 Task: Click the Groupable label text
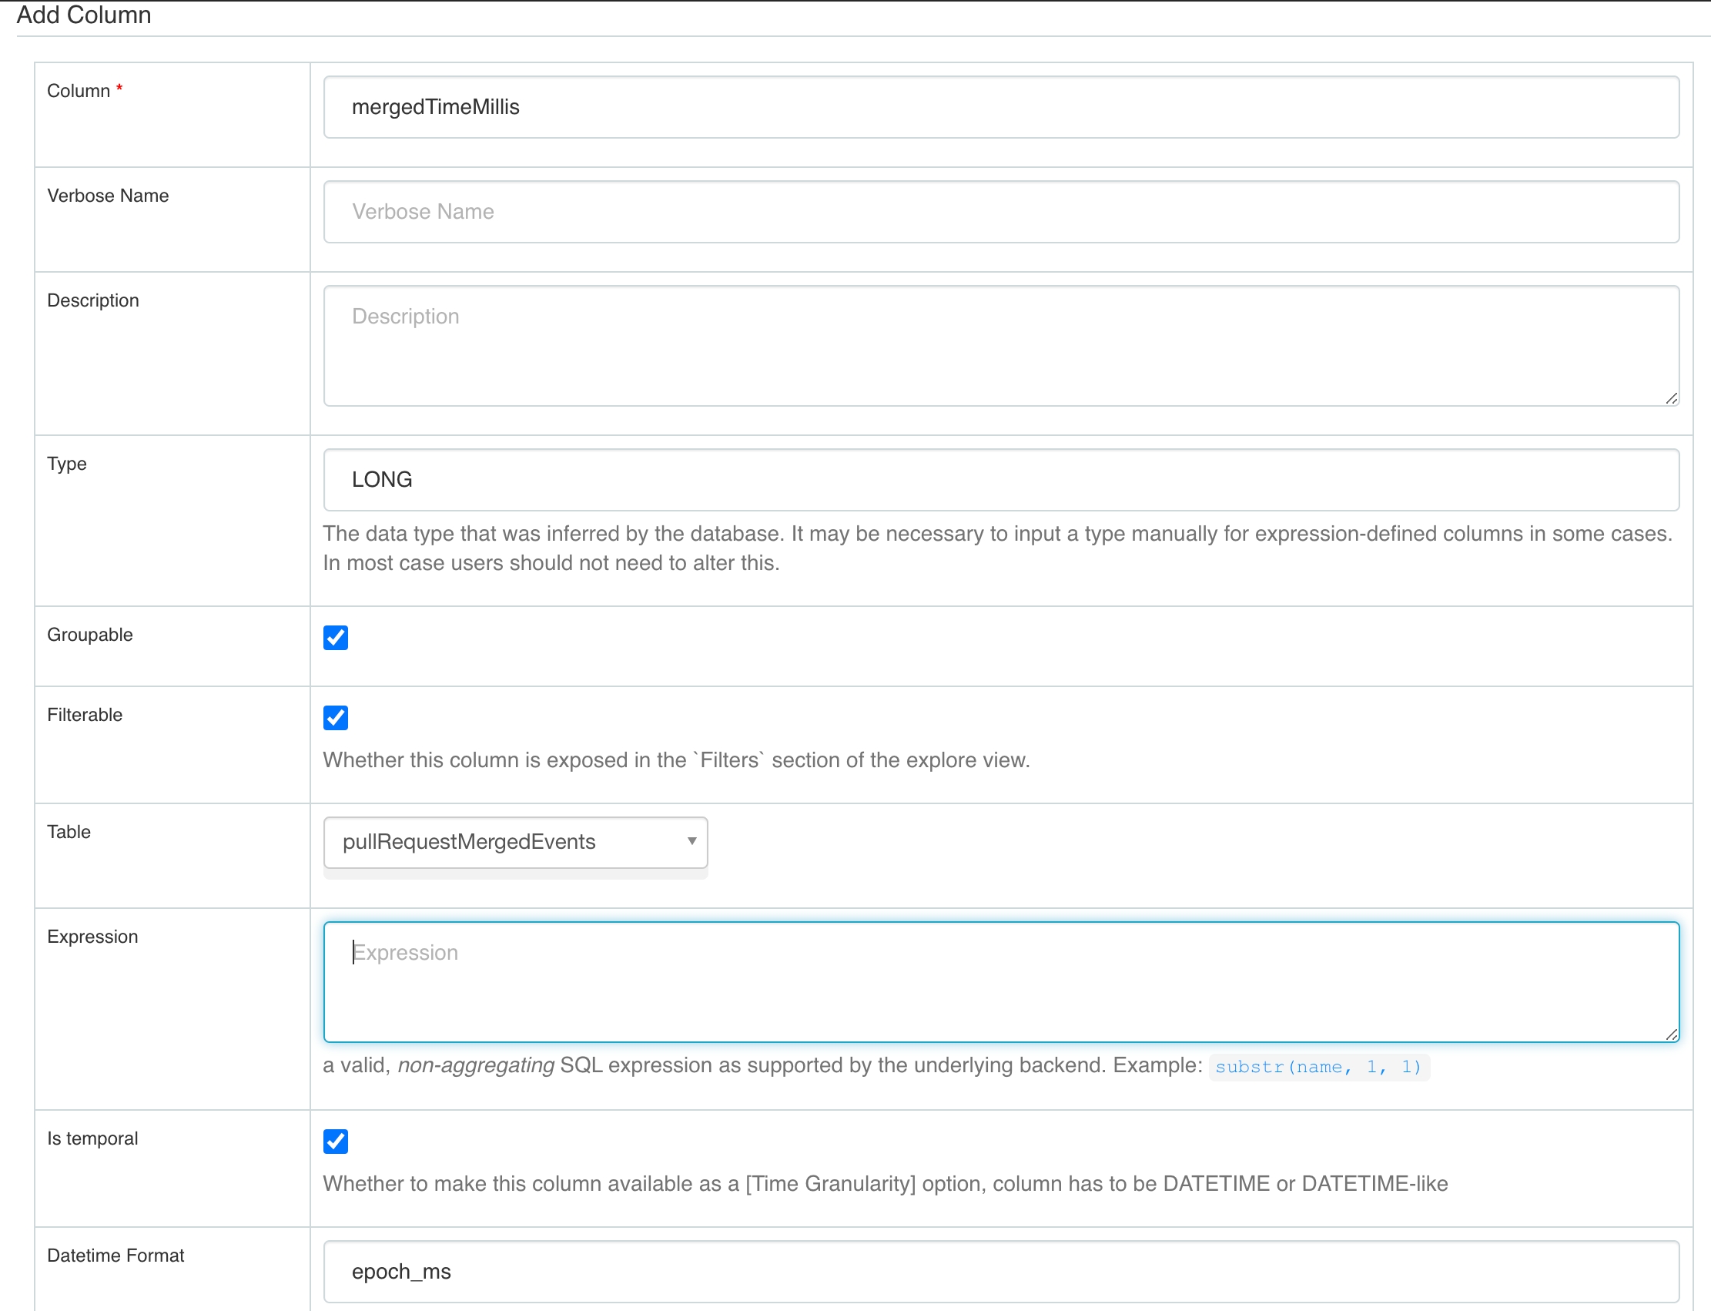click(x=90, y=635)
